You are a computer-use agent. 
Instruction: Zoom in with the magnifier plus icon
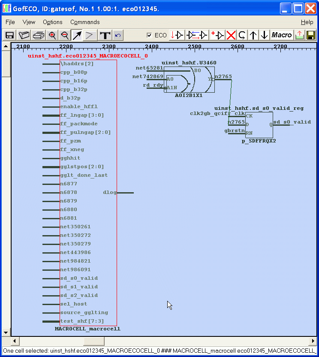click(x=52, y=35)
